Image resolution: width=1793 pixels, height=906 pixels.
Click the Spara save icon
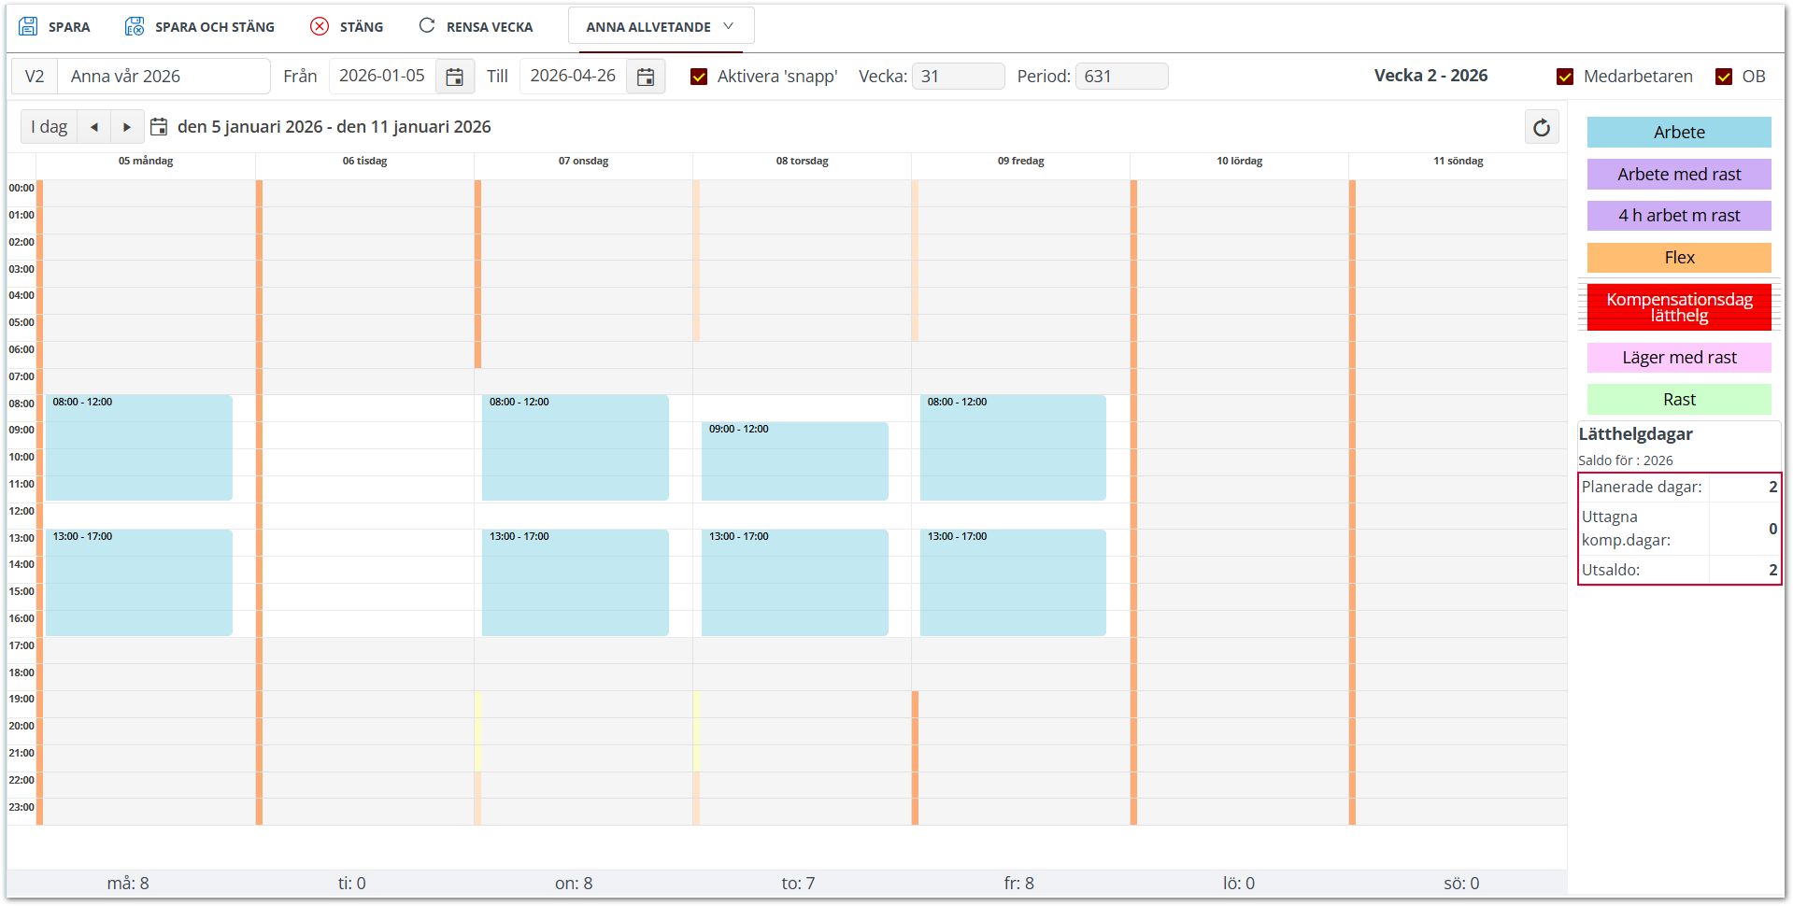coord(29,26)
